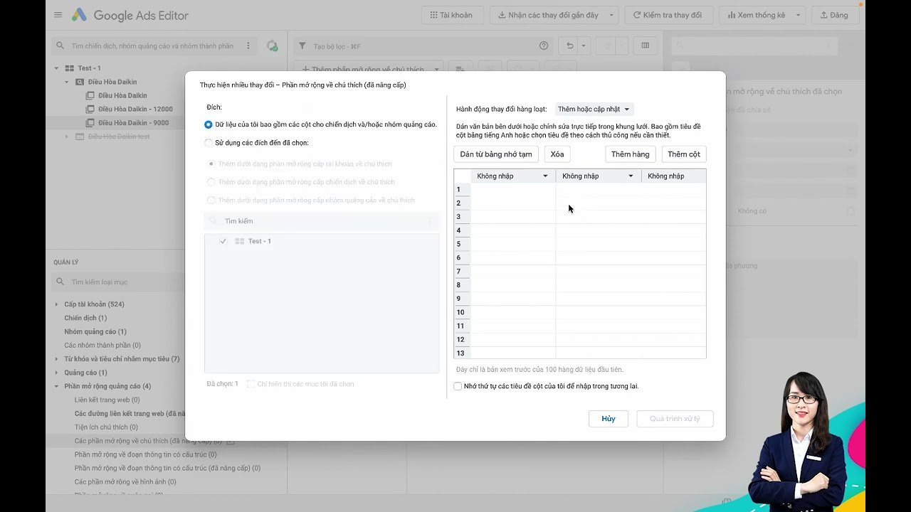
Task: Click the undo arrow icon
Action: (569, 46)
